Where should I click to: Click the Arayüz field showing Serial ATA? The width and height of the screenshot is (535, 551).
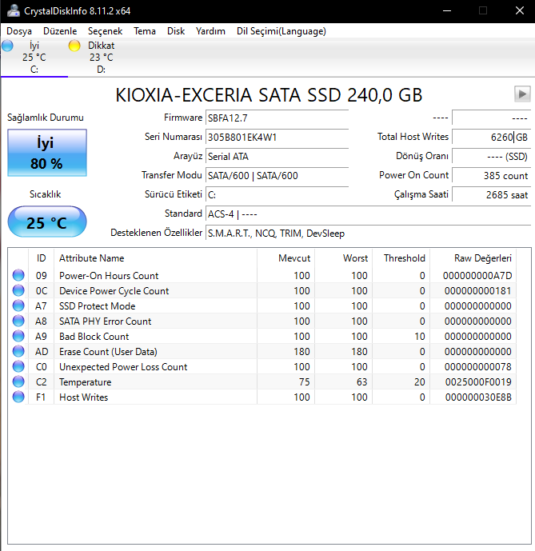pyautogui.click(x=277, y=157)
